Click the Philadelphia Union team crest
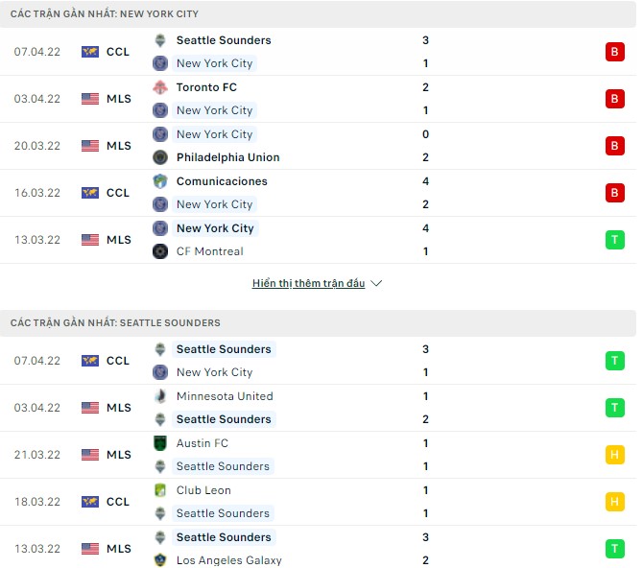Viewport: 643px width, 568px height. point(160,157)
